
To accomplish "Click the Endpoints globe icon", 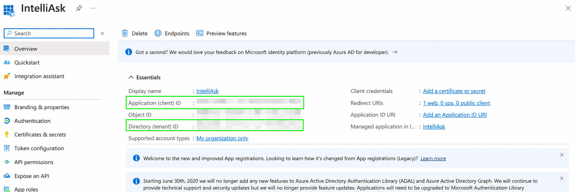I will click(x=158, y=33).
